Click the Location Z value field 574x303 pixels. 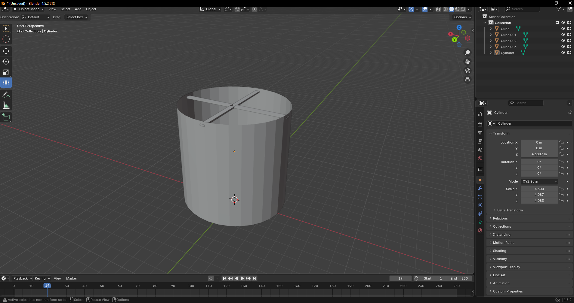click(539, 154)
